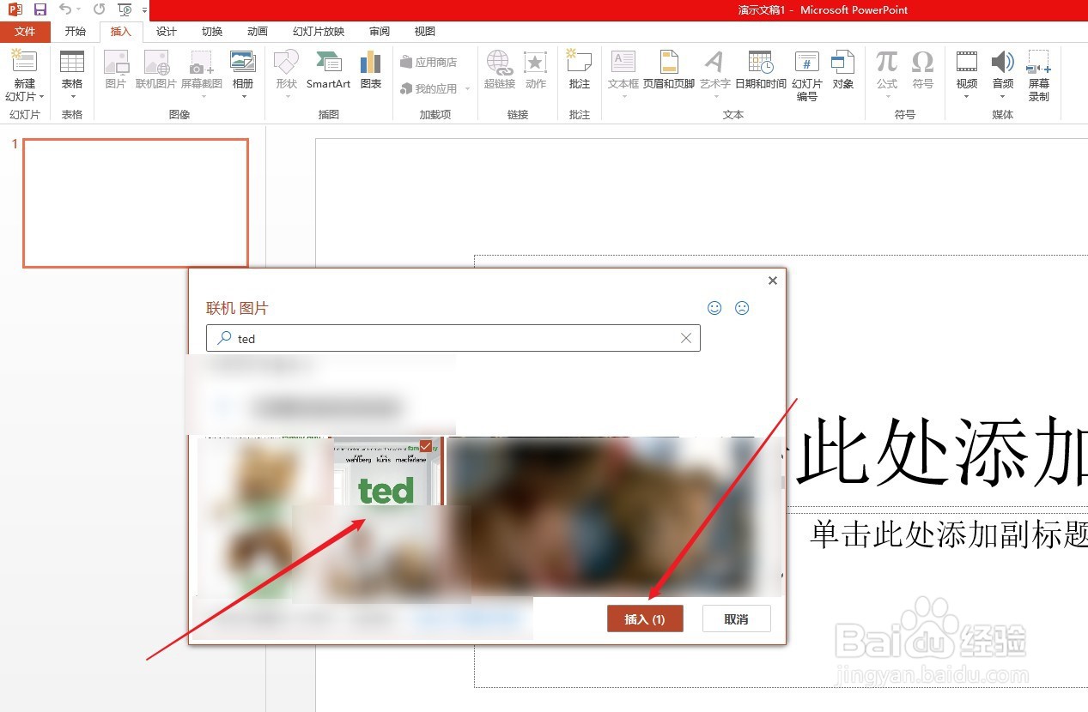This screenshot has width=1088, height=712.
Task: Switch to the 设计 ribbon tab
Action: tap(167, 32)
